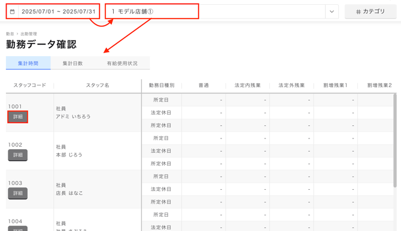Screen dimensions: 401x231
Task: Open the 勤怠 breadcrumb link
Action: coord(10,33)
